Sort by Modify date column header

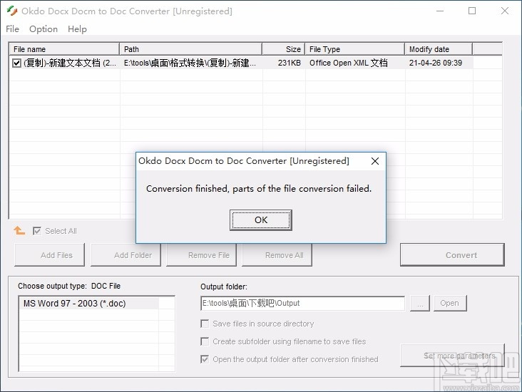coord(439,49)
